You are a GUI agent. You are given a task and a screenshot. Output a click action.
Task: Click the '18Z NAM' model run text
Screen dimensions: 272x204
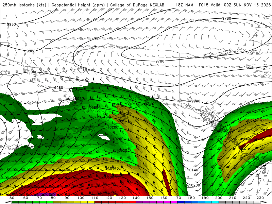[x=184, y=5]
